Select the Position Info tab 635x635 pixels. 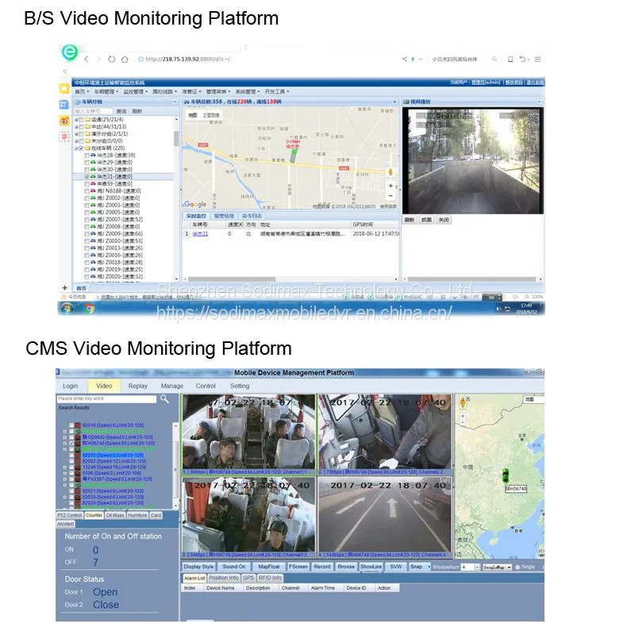pyautogui.click(x=224, y=578)
